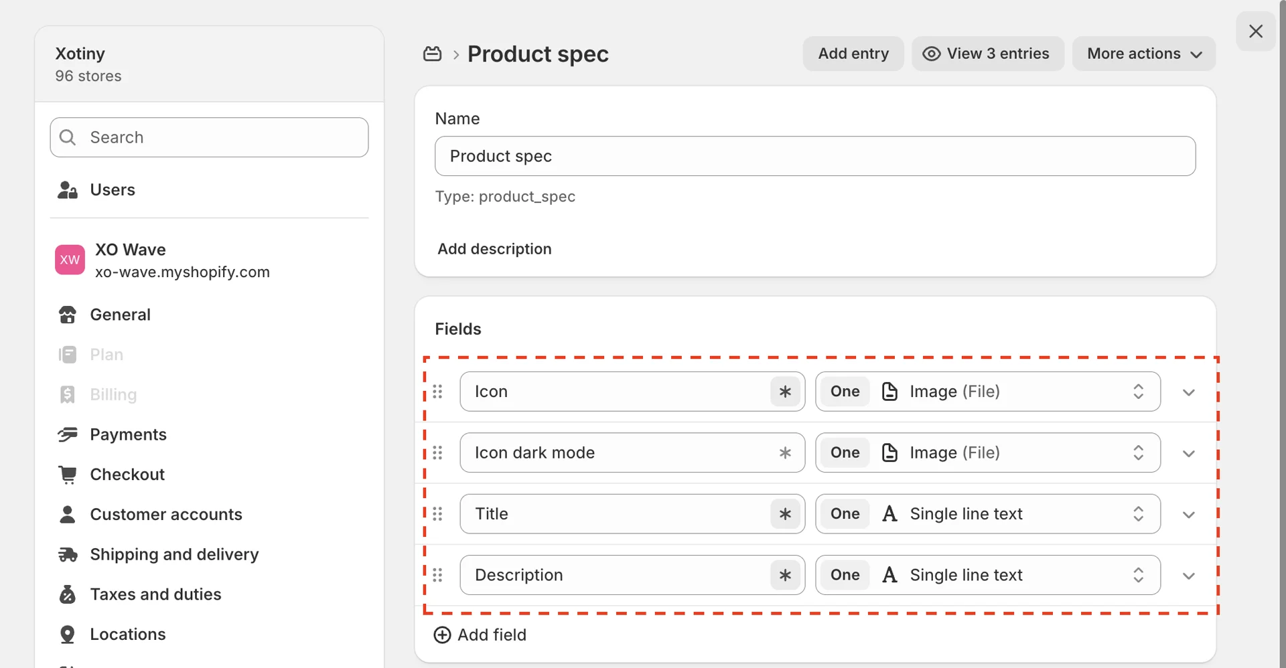Click the Users people icon
Viewport: 1286px width, 668px height.
(68, 190)
